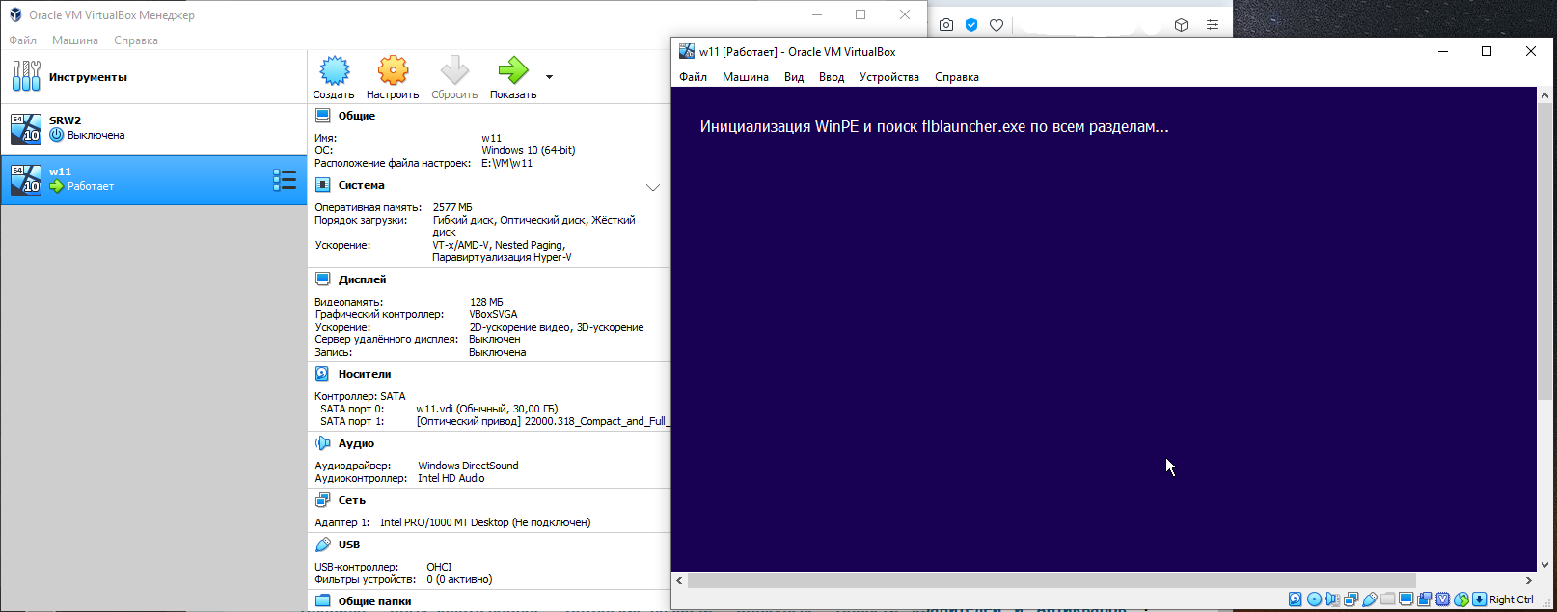Viewport: 1557px width, 612px height.
Task: Click the VM horizontal scrollbar left arrow
Action: (x=680, y=580)
